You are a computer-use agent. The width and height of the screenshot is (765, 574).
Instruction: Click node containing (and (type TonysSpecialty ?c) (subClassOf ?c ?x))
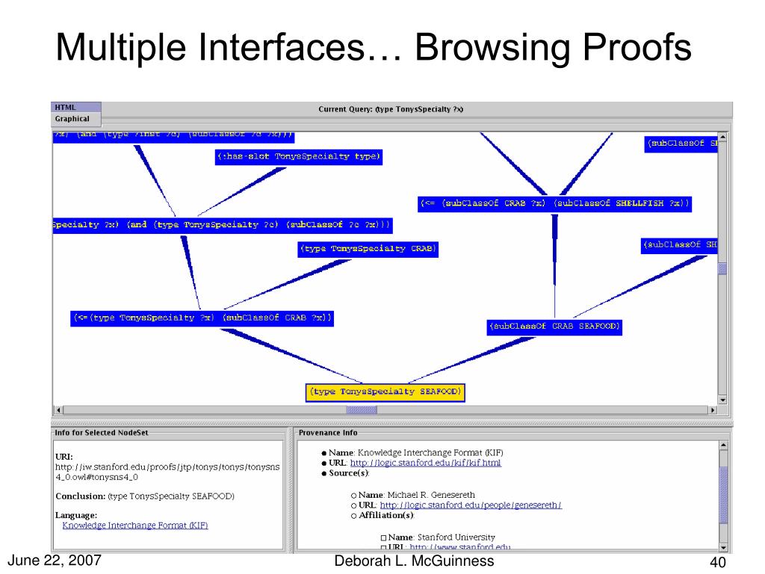tap(223, 225)
